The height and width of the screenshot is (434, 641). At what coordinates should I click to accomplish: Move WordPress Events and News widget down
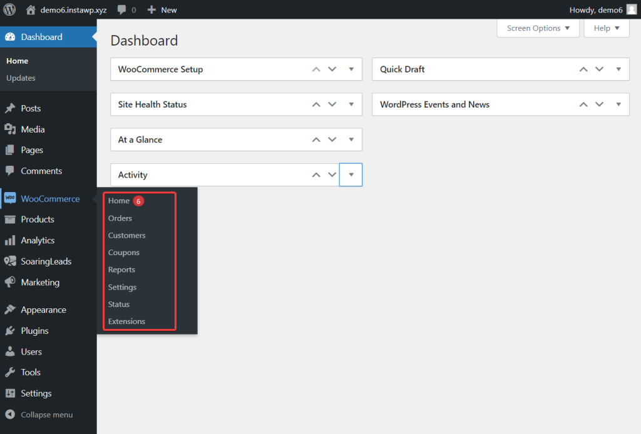[x=599, y=104]
